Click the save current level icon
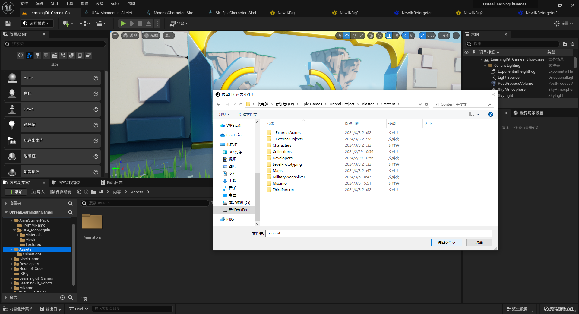Screen dimensions: 579x314 click(x=8, y=24)
